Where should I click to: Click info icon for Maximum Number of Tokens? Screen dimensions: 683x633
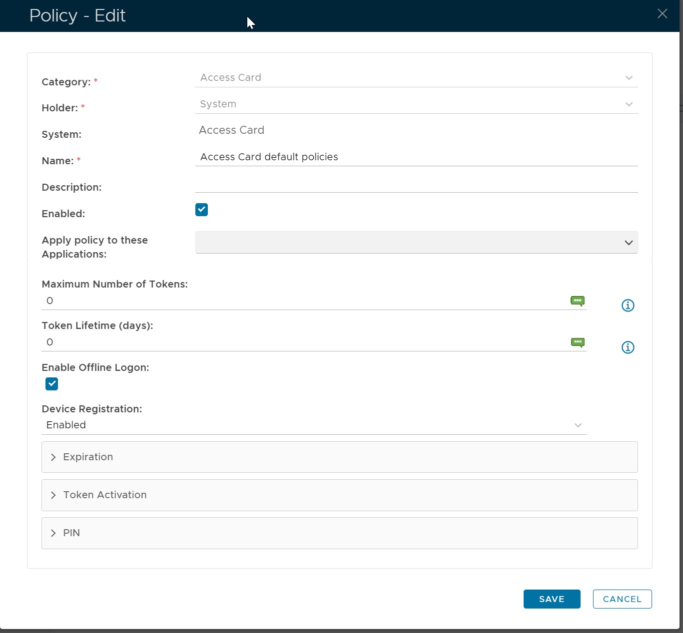tap(628, 306)
